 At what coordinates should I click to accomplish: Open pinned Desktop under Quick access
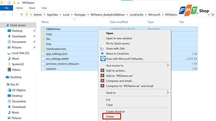point(17,31)
